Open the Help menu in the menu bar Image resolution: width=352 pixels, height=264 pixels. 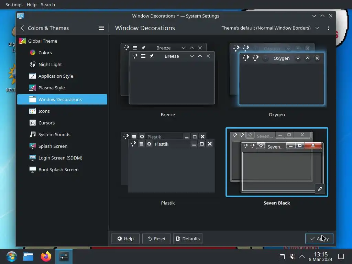pyautogui.click(x=31, y=4)
